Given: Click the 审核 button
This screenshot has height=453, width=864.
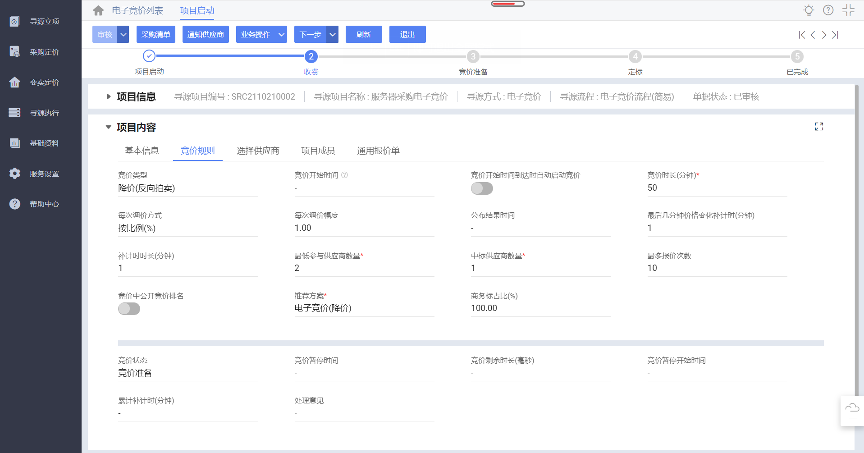Looking at the screenshot, I should point(105,34).
